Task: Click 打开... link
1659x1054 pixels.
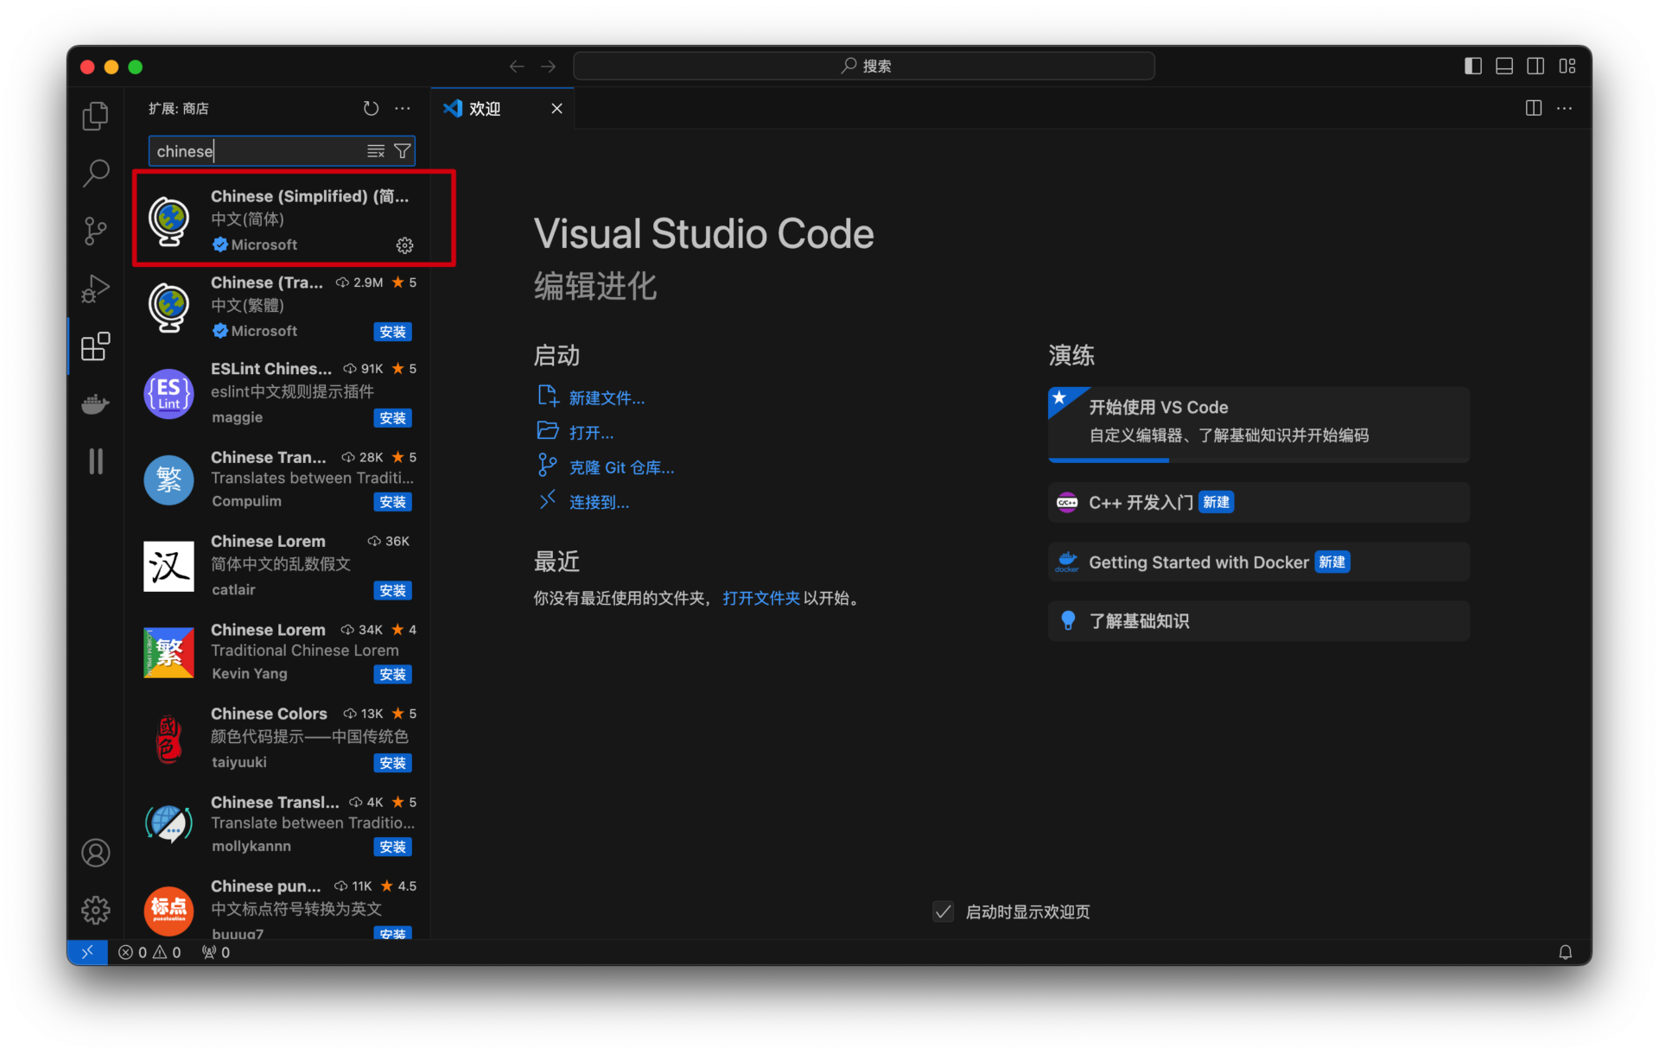Action: point(591,433)
